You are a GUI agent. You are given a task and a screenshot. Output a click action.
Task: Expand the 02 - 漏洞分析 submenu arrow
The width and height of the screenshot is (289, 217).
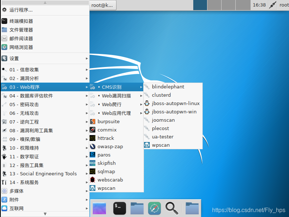click(87, 79)
